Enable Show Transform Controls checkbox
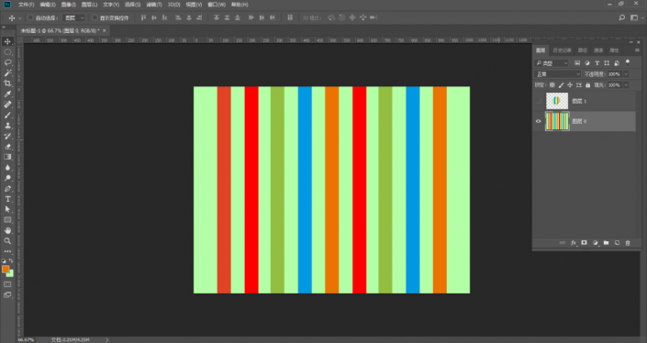Image resolution: width=647 pixels, height=343 pixels. click(x=95, y=17)
